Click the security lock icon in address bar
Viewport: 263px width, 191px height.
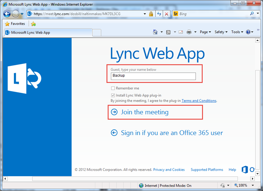(151, 14)
